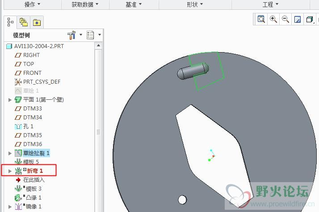The height and width of the screenshot is (212, 319).
Task: Switch to the model tree tab icon
Action: [x=10, y=22]
